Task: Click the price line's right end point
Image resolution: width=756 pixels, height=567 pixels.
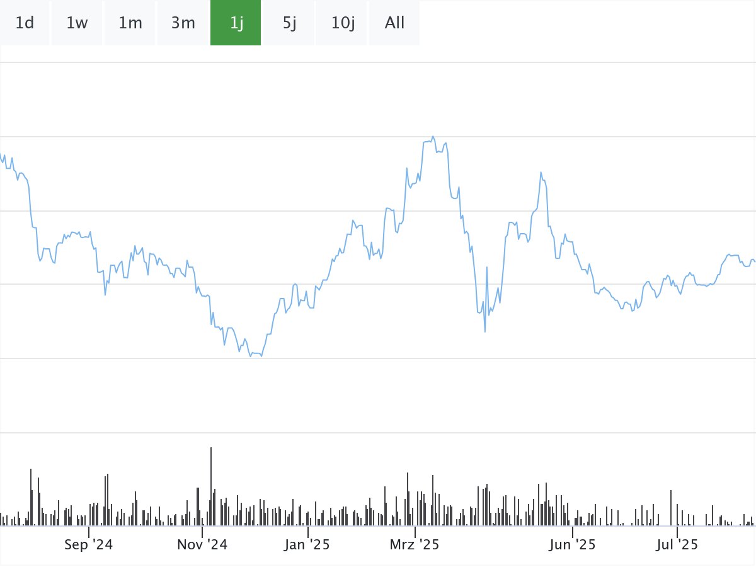Action: 754,261
